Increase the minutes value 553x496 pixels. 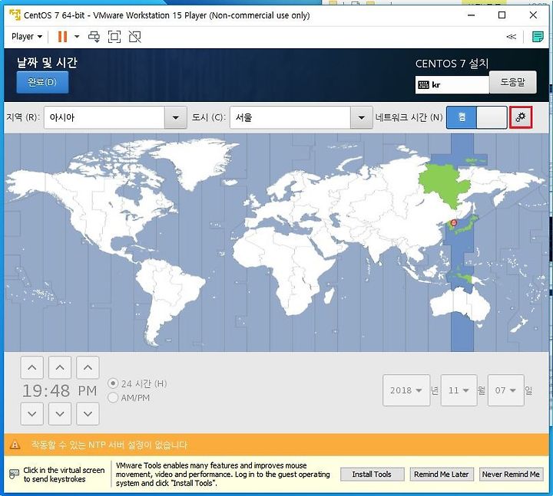[60, 367]
